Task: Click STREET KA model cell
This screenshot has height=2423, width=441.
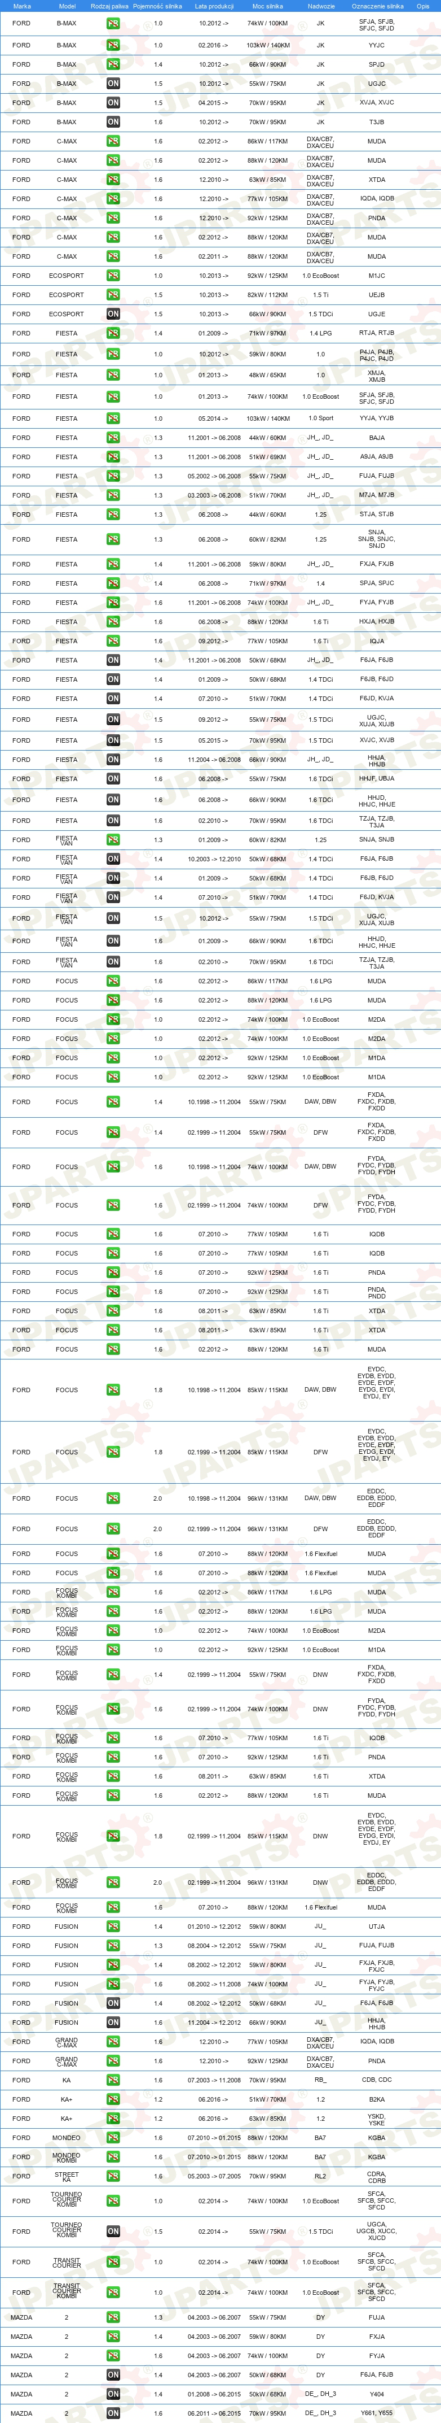Action: (x=67, y=2176)
